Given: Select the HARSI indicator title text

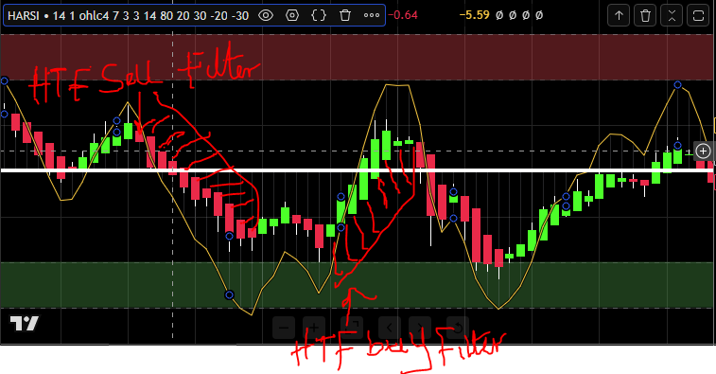Looking at the screenshot, I should (128, 15).
